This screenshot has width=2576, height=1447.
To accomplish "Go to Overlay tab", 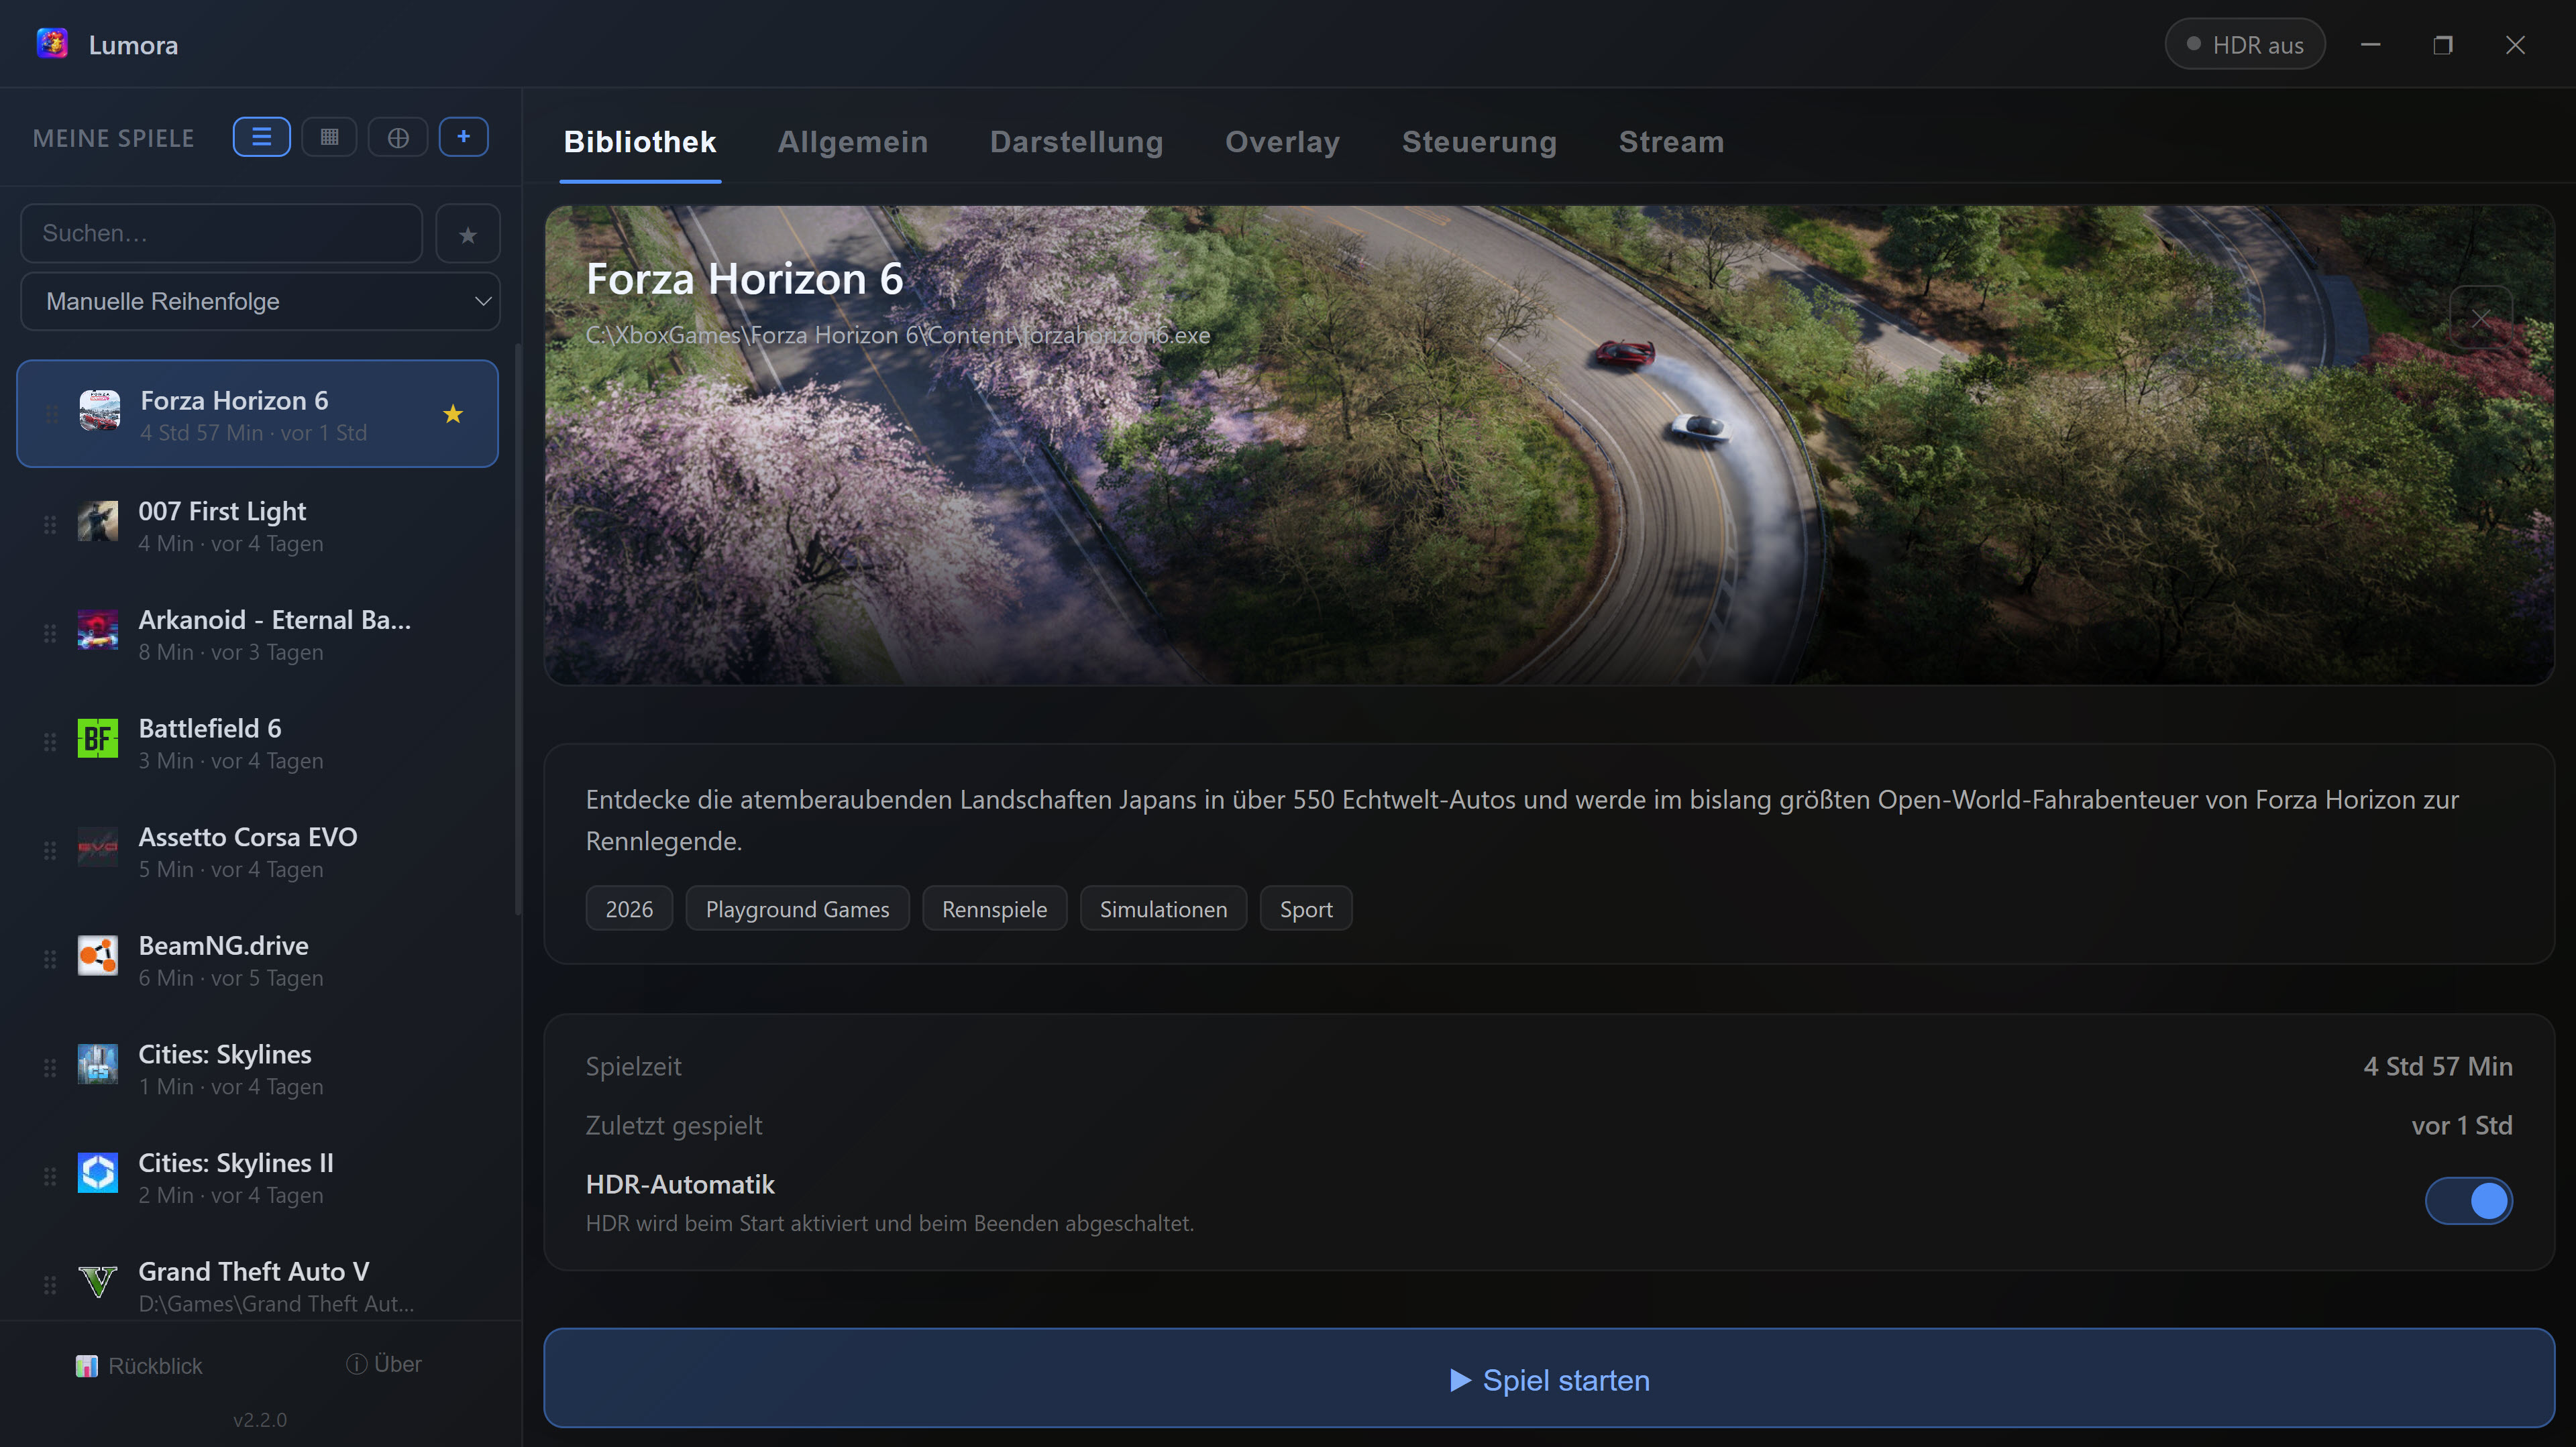I will (1283, 142).
